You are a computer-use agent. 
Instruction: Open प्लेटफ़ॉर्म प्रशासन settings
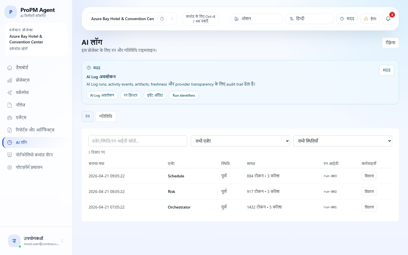pos(9,167)
